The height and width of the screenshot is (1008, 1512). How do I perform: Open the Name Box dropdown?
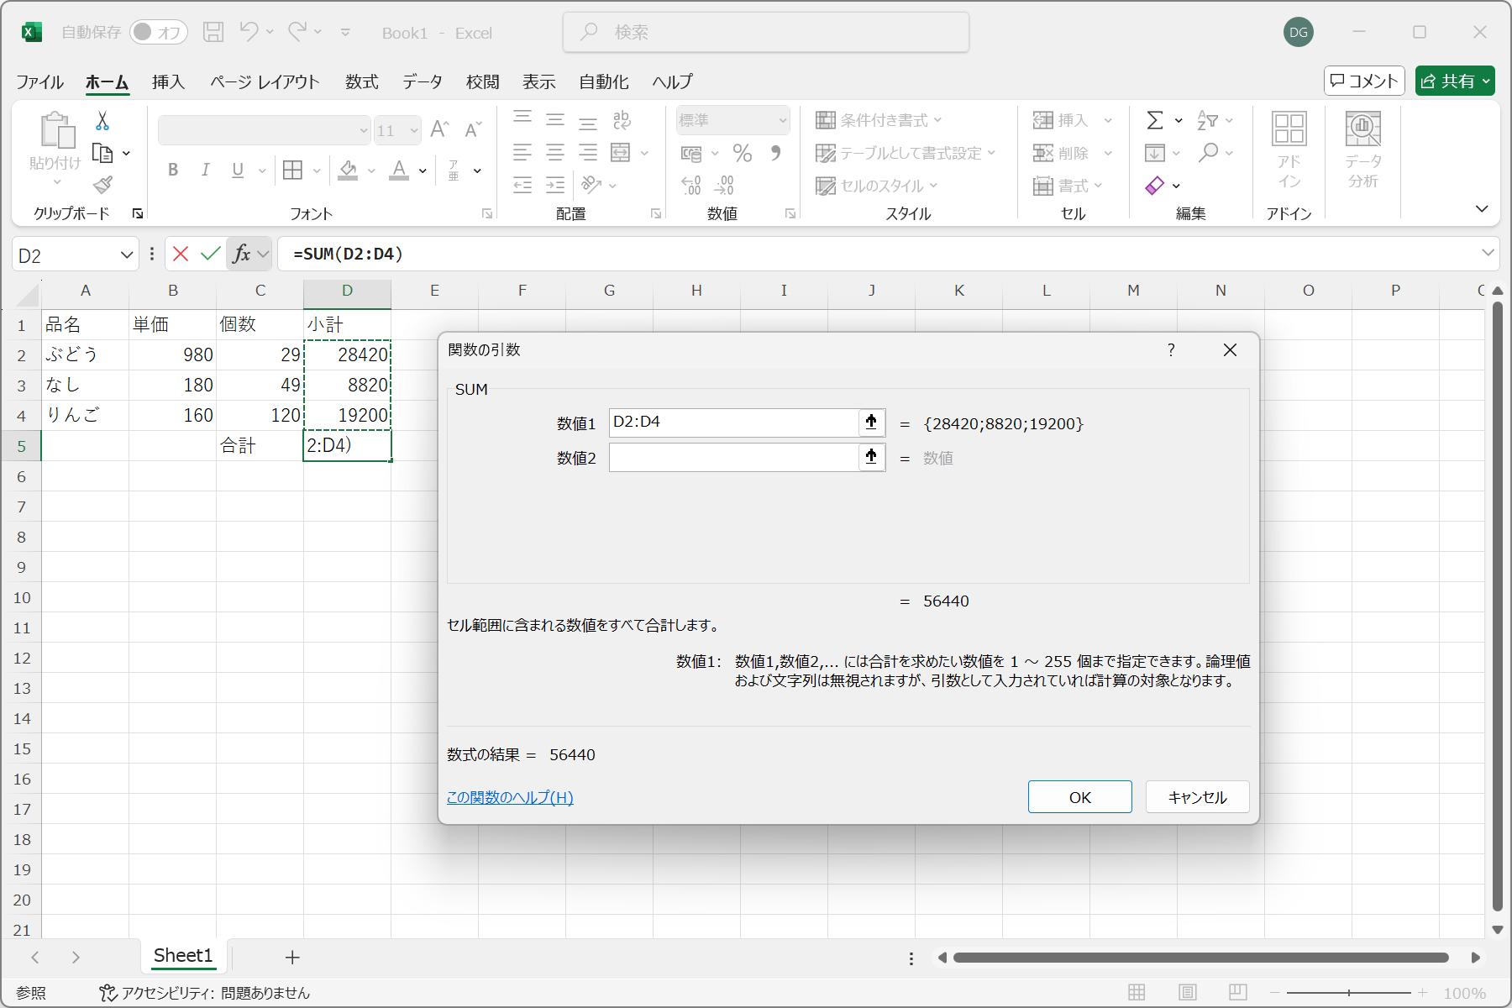tap(127, 255)
